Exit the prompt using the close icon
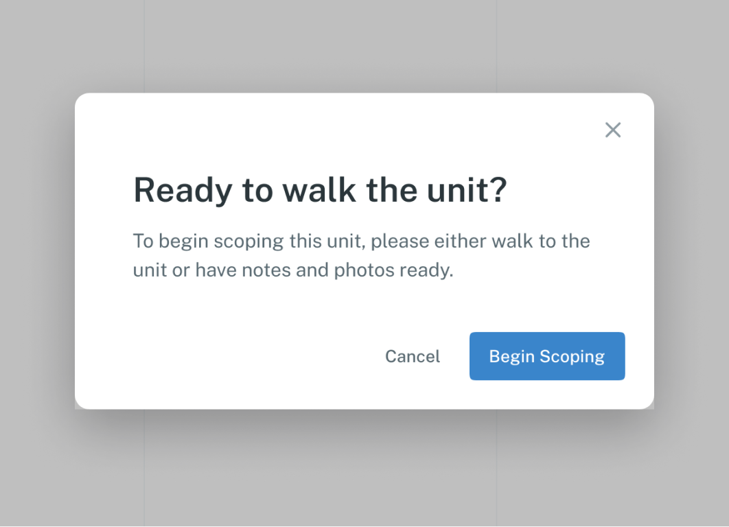729x527 pixels. coord(613,130)
